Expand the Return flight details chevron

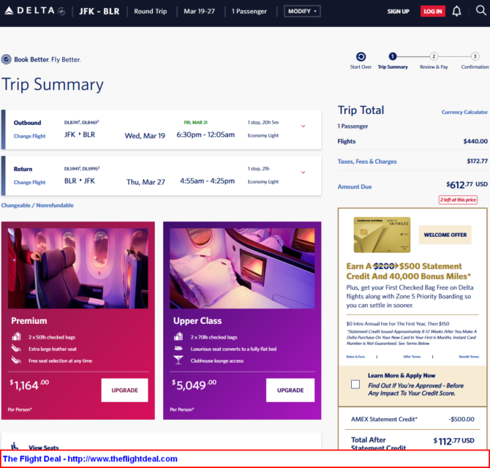coord(303,173)
